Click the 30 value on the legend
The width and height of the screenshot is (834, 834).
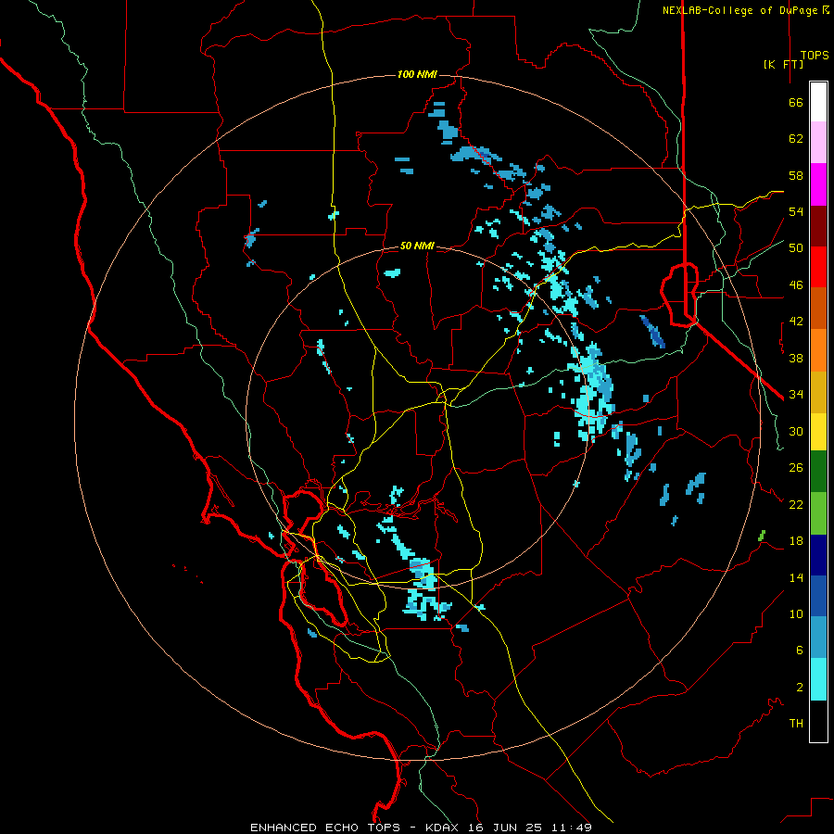coord(796,431)
